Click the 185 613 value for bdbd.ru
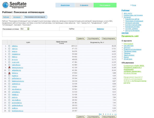Image resolution: width=154 pixels, height=118 pixels. coord(74,46)
